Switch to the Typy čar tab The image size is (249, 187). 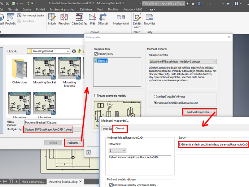tap(107, 129)
